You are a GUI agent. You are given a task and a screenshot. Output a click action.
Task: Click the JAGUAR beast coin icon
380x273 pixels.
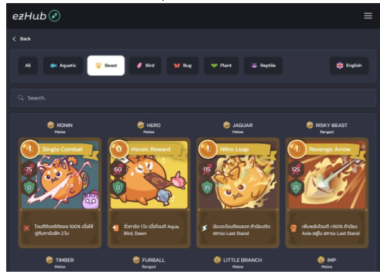coord(226,125)
